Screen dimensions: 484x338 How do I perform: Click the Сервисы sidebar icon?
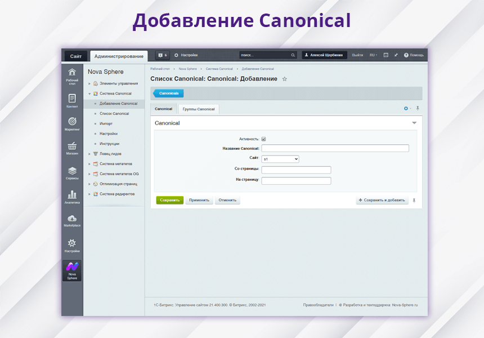point(72,172)
